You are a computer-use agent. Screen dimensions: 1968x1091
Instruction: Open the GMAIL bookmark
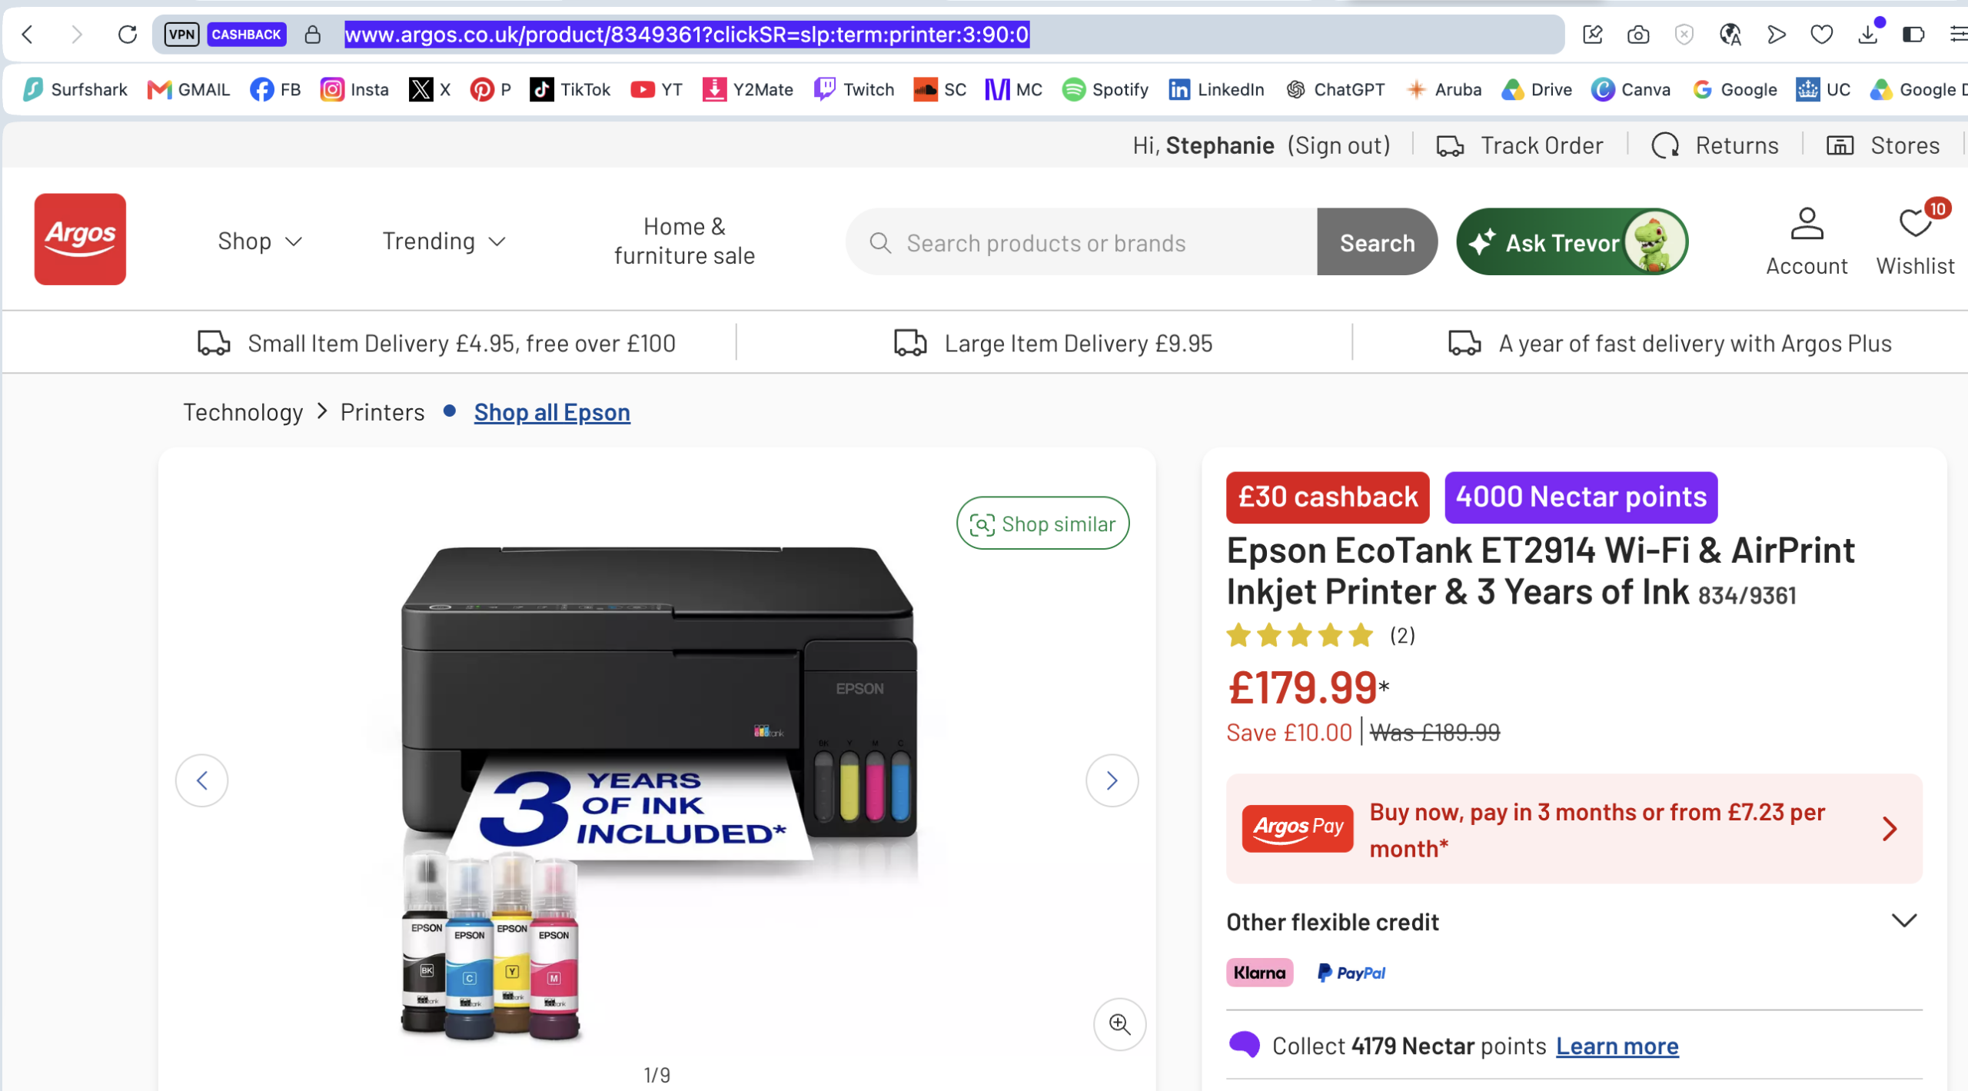point(189,89)
